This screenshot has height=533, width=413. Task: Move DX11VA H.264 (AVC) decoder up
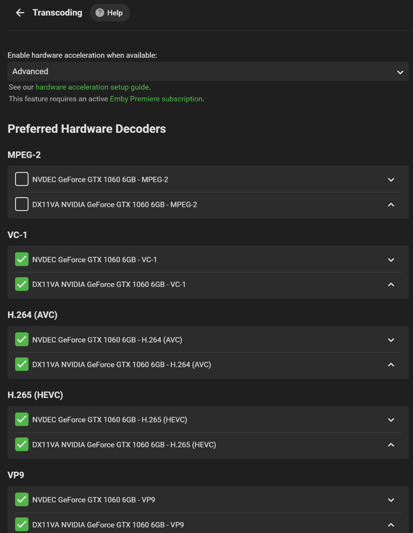pos(391,365)
